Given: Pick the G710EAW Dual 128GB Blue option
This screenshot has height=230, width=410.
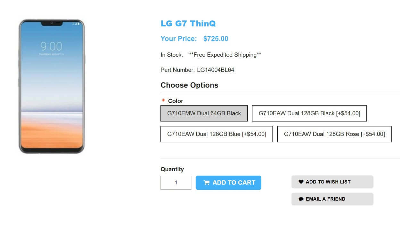Looking at the screenshot, I should point(217,134).
